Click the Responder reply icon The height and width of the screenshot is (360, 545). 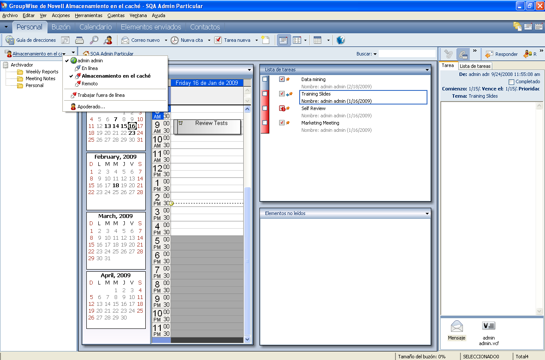[501, 54]
